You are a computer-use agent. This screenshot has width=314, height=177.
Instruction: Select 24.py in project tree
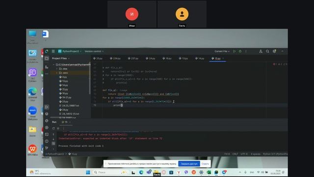point(63,110)
